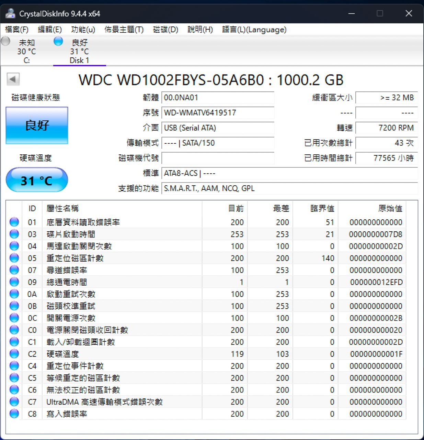
Task: Click status icon of attribute 03
Action: 14,234
